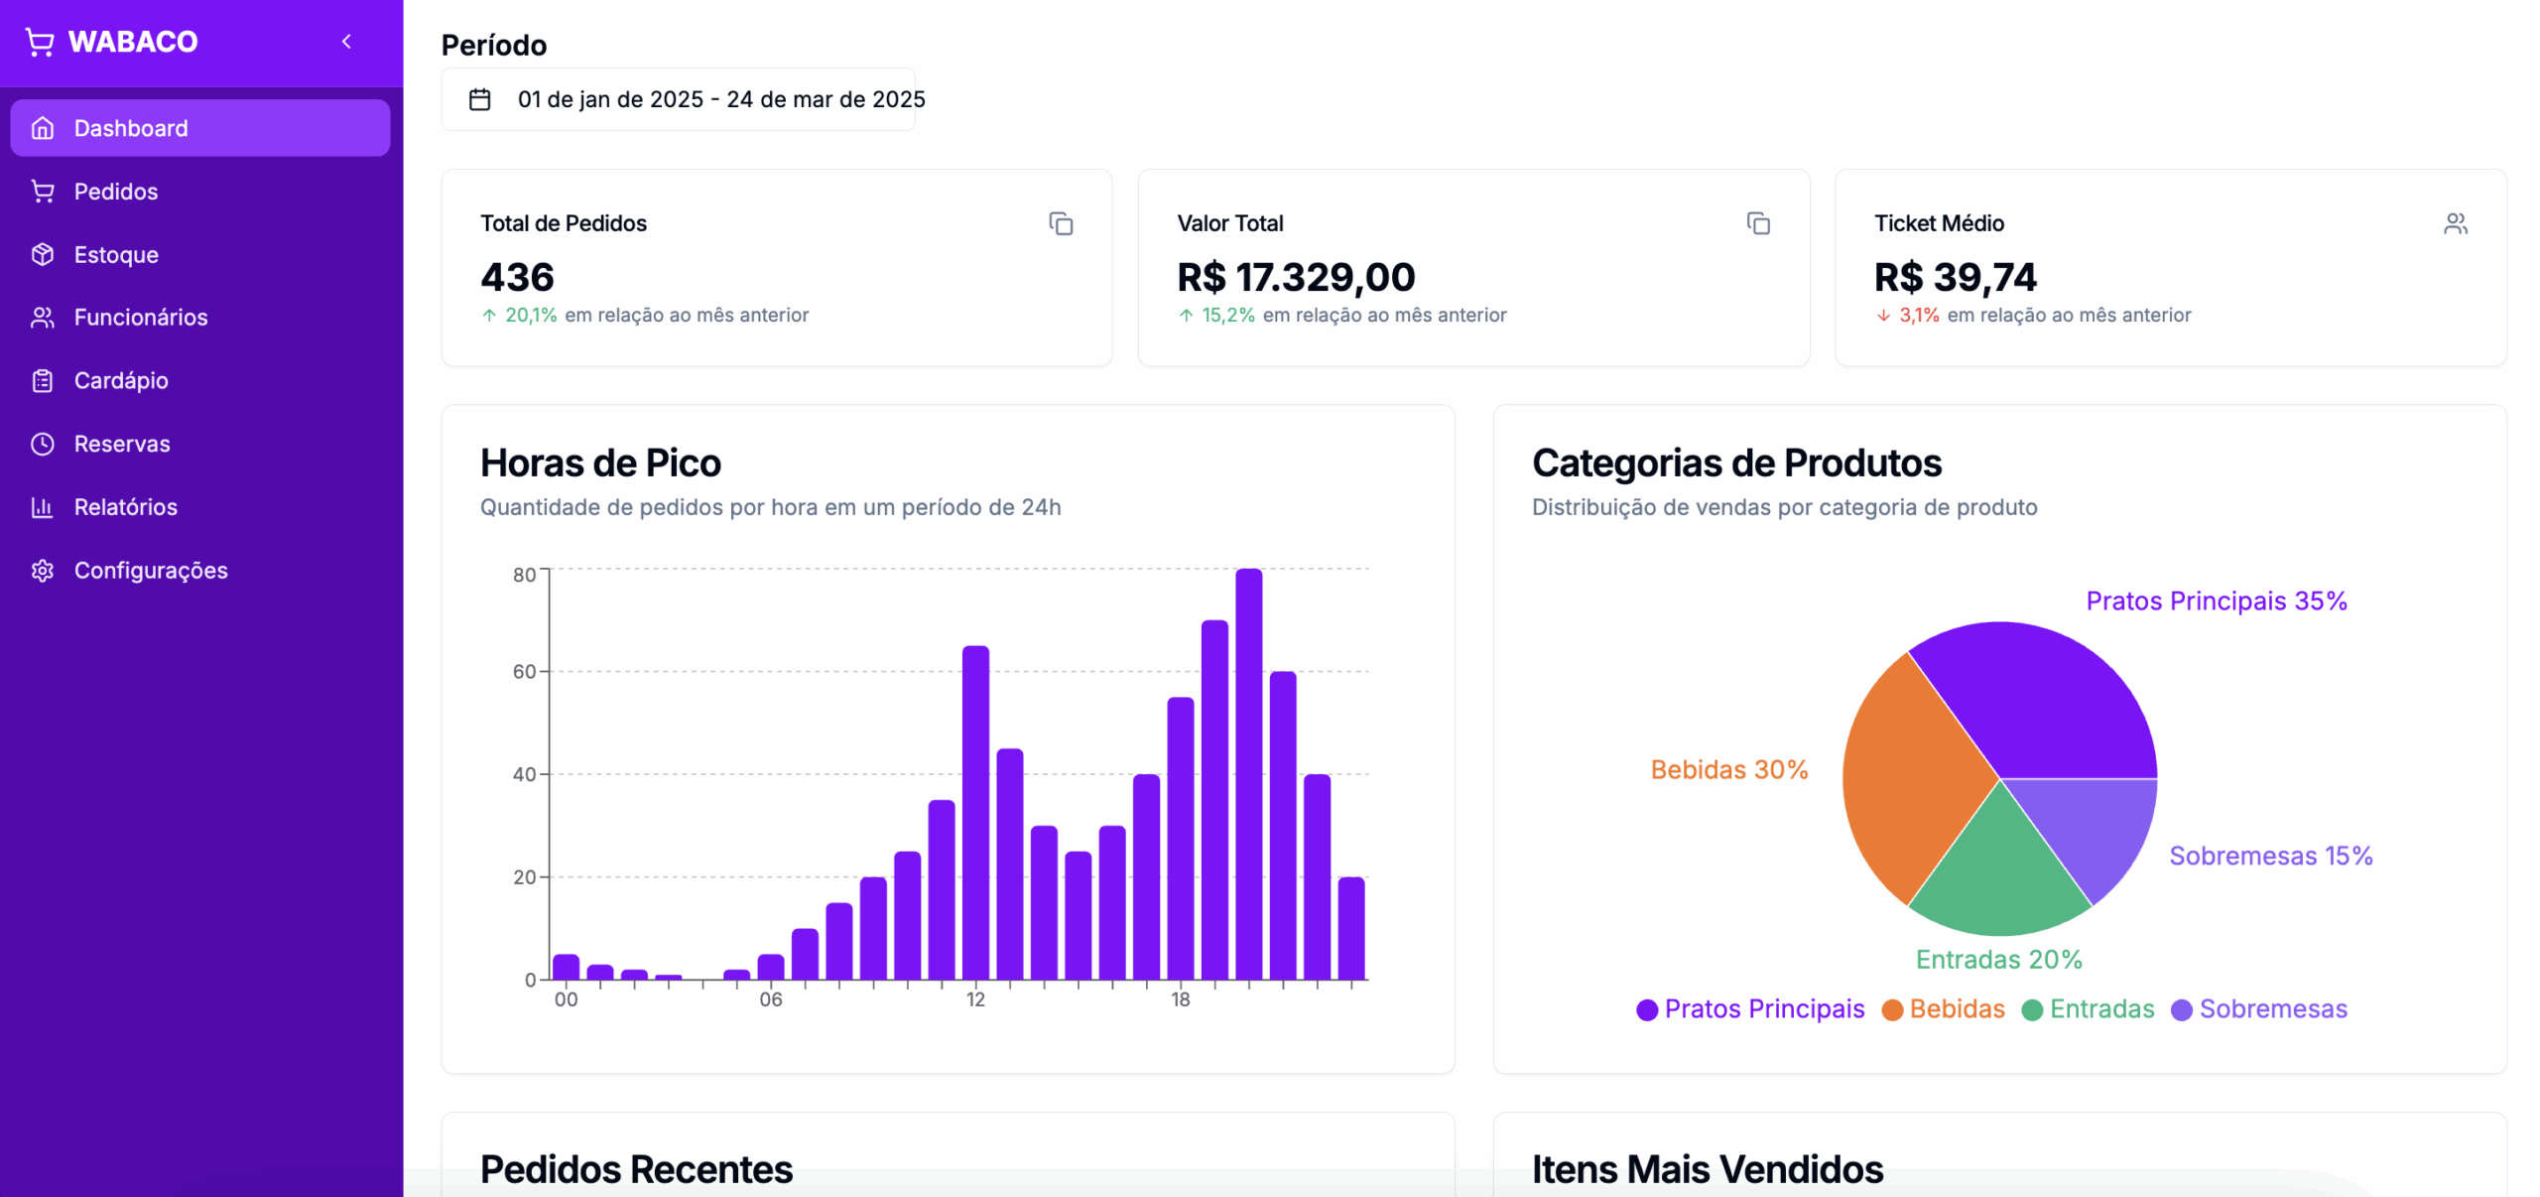Go to the Pedidos page

[x=115, y=192]
